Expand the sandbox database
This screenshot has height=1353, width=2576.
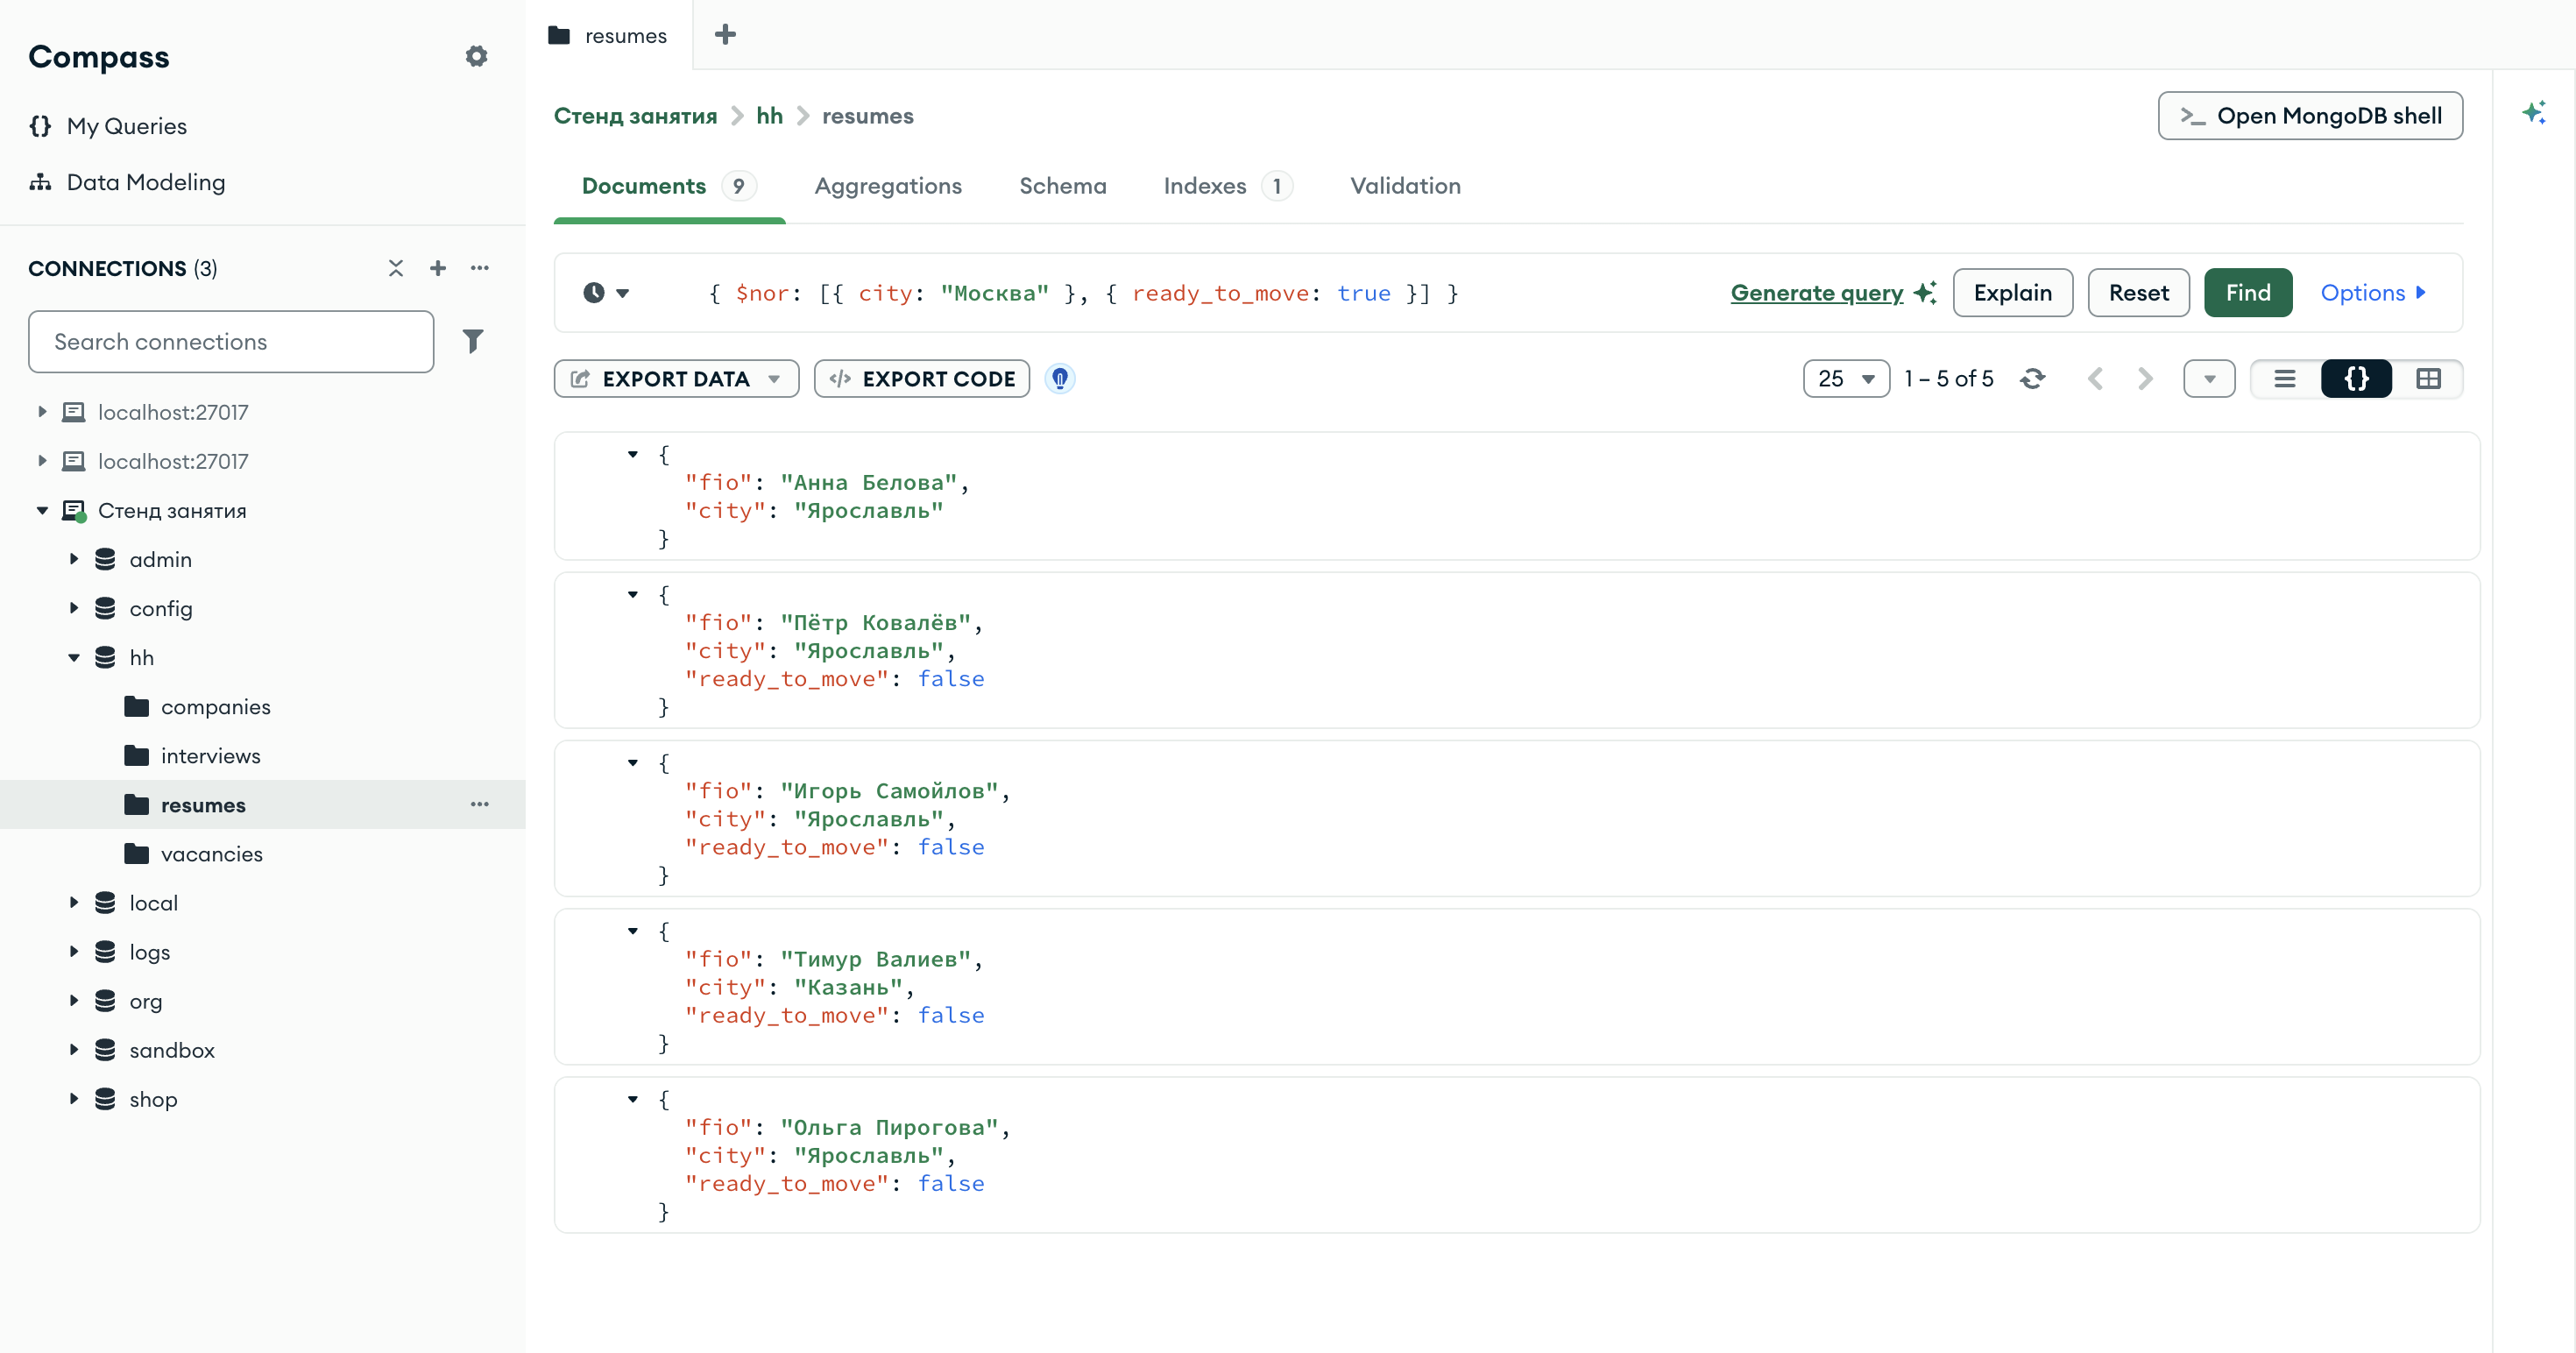coord(74,1050)
